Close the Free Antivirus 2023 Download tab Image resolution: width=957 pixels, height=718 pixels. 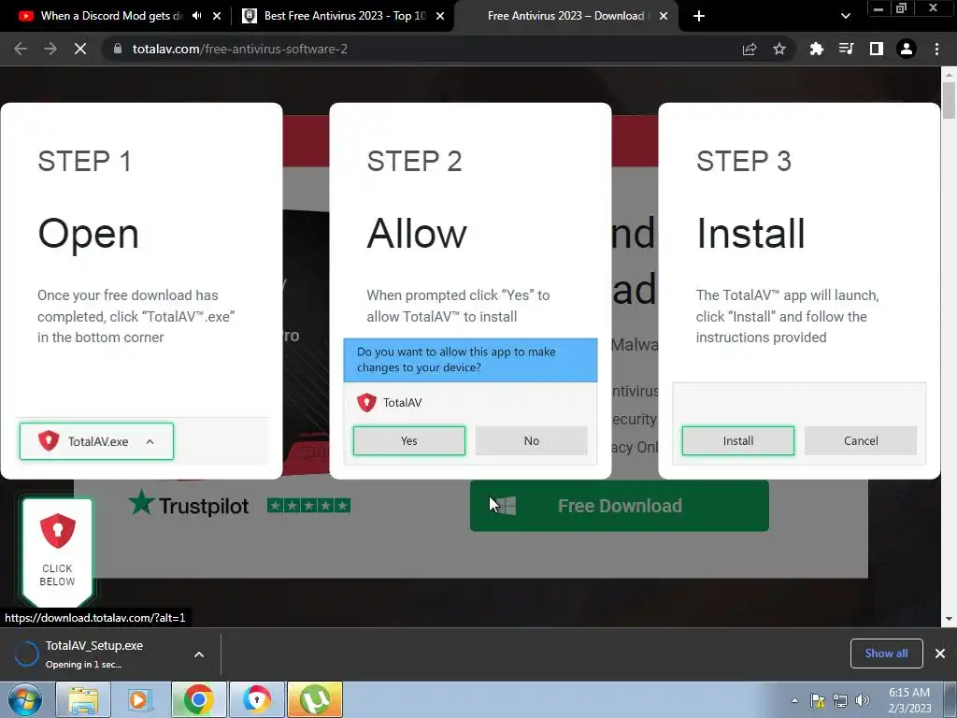point(664,16)
